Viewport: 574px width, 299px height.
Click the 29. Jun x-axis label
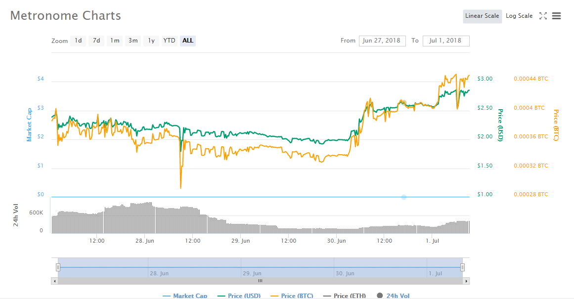click(240, 241)
